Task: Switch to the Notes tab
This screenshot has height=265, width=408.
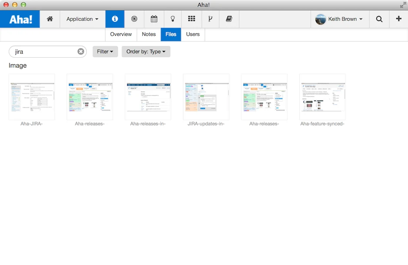Action: tap(148, 34)
